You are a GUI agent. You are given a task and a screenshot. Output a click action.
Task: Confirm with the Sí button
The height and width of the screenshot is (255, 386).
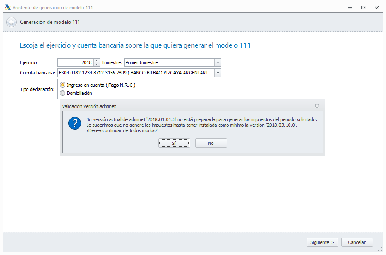coord(174,143)
